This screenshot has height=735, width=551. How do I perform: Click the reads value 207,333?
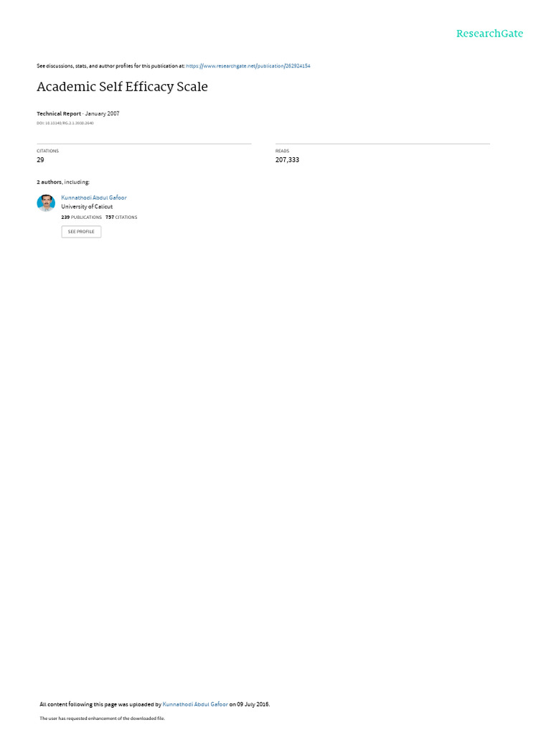click(287, 160)
